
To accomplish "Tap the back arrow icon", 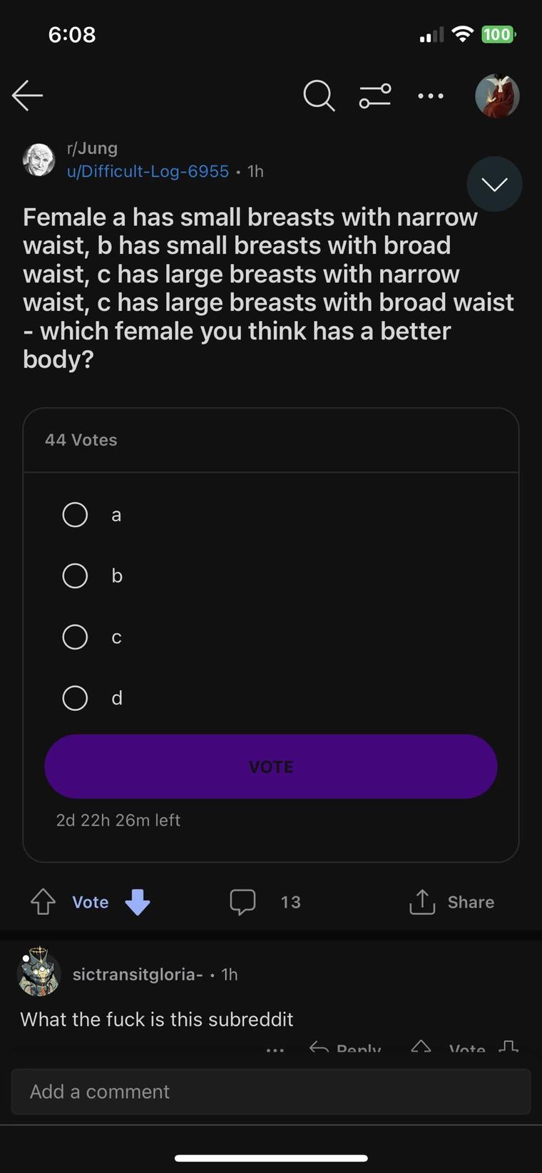I will click(x=28, y=96).
